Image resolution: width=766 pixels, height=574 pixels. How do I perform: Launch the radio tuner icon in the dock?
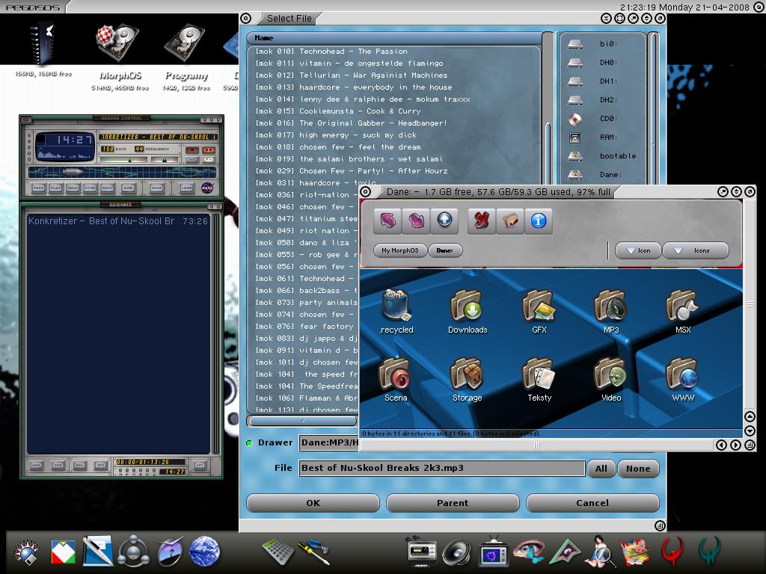422,552
